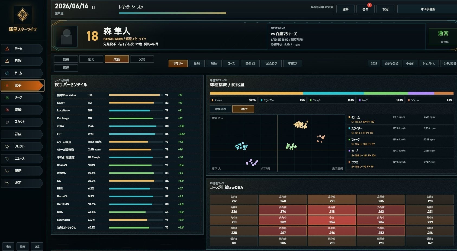Image resolution: width=457 pixels, height=251 pixels.
Task: Toggle pitch movement view to 球種平均
Action: pyautogui.click(x=220, y=109)
